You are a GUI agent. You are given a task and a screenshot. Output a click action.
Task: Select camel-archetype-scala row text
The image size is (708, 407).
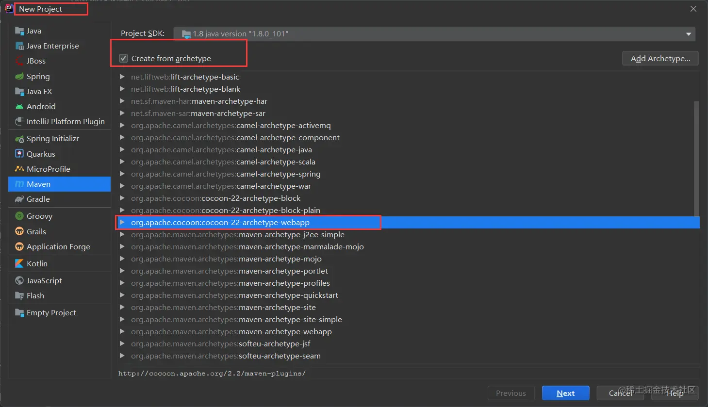pos(223,162)
